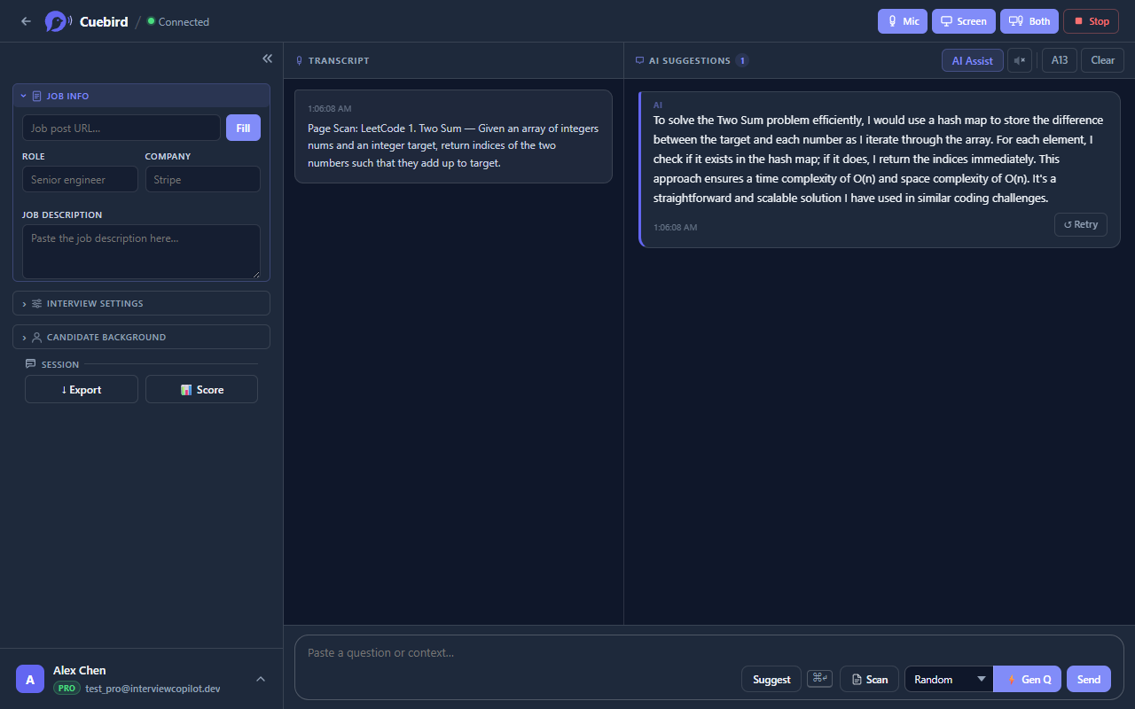The height and width of the screenshot is (709, 1135).
Task: Click the Cuebird bird logo
Action: tap(59, 21)
